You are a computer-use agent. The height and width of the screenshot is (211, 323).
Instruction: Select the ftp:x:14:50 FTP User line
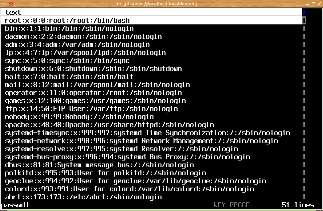click(x=92, y=109)
